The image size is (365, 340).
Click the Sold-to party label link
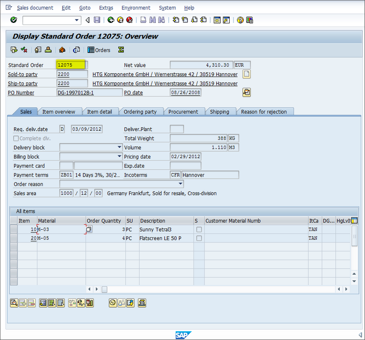click(x=23, y=75)
